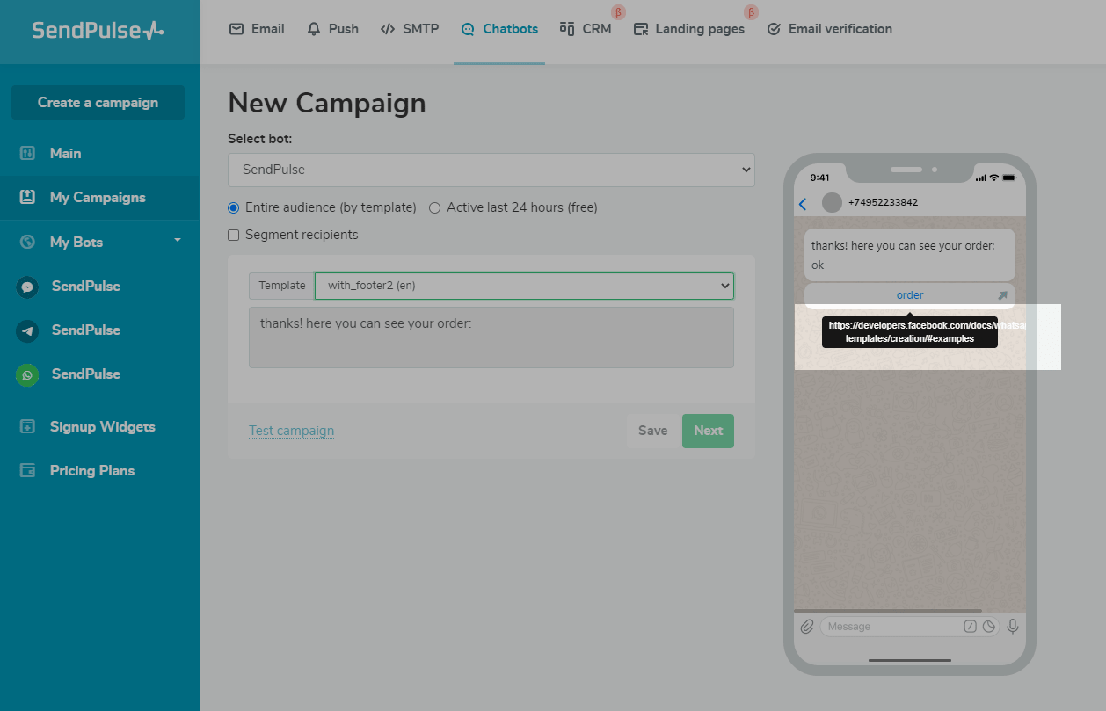Select the Messenger SendPulse bot
The height and width of the screenshot is (711, 1106).
86,286
